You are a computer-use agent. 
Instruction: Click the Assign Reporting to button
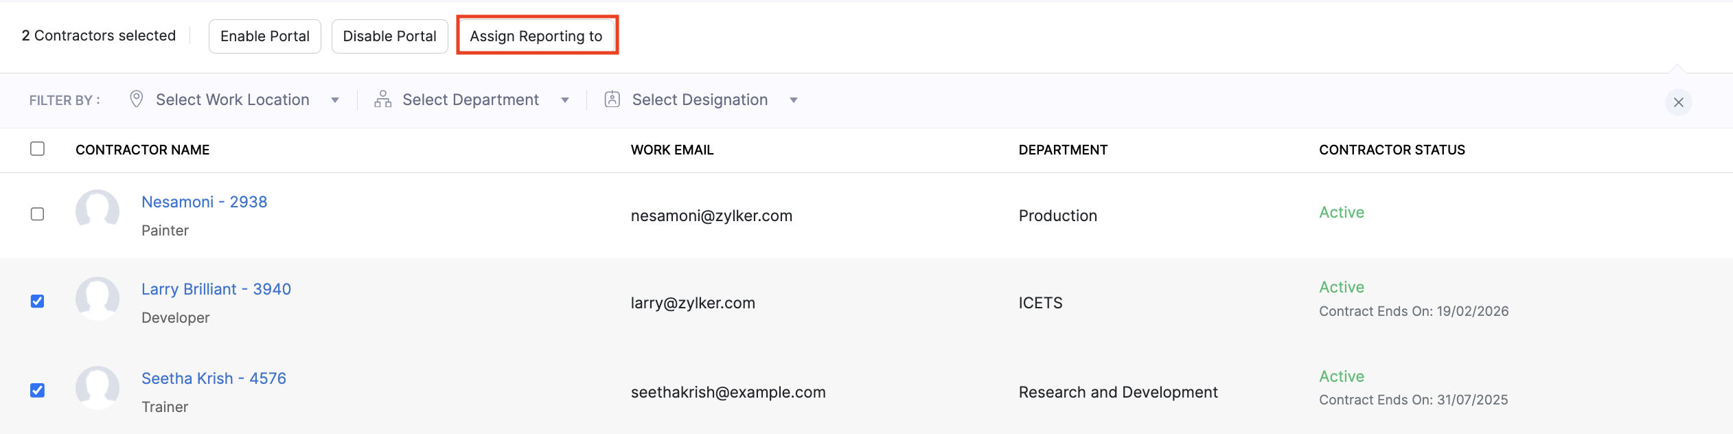pos(537,36)
